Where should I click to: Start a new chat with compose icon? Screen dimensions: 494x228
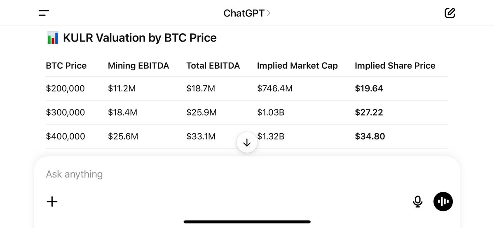450,13
